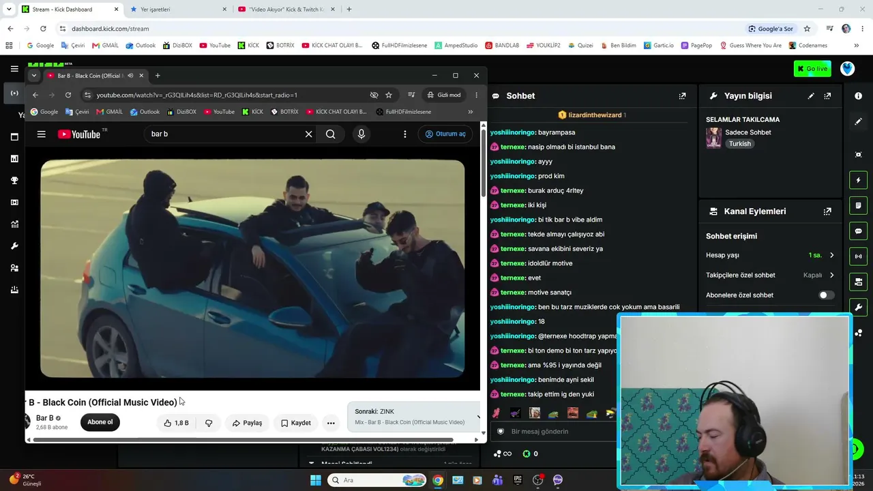Image resolution: width=873 pixels, height=491 pixels.
Task: Click the Google'a Sor button in the Kick window
Action: pyautogui.click(x=771, y=29)
